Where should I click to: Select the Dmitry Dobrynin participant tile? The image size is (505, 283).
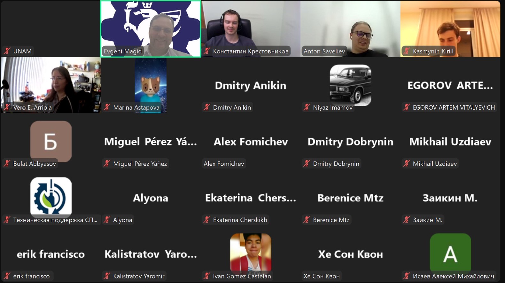click(x=350, y=141)
